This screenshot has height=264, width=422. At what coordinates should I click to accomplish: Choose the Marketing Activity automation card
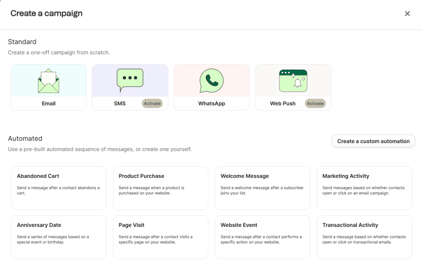(364, 188)
